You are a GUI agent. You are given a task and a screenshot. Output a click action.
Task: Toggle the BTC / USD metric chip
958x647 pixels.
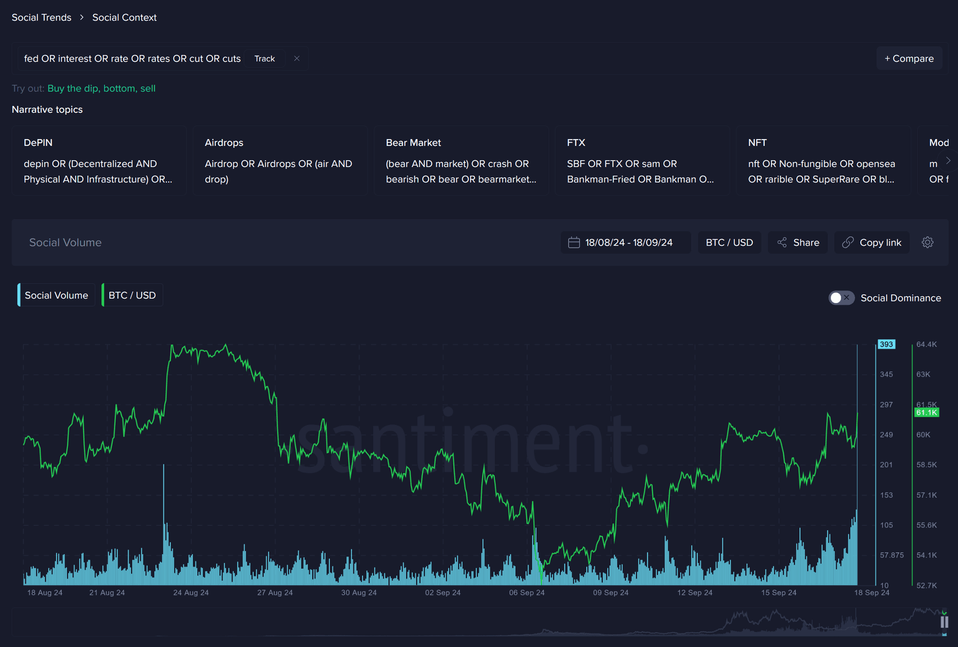[132, 295]
